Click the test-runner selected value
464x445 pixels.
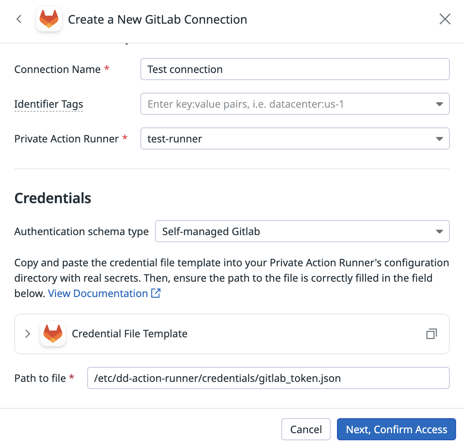tap(174, 139)
